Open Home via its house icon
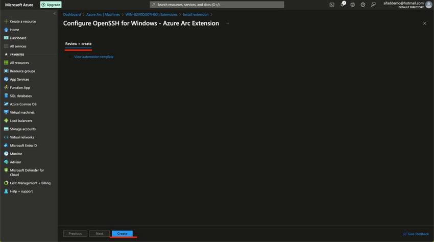434x242 pixels. pyautogui.click(x=6, y=30)
